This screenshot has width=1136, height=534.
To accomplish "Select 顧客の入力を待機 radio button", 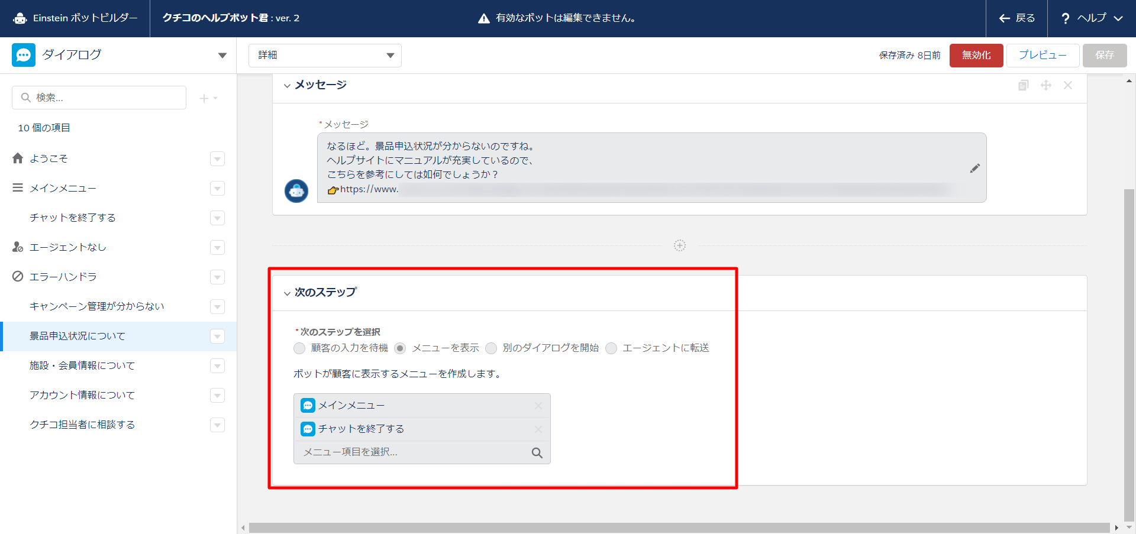I will coord(299,348).
